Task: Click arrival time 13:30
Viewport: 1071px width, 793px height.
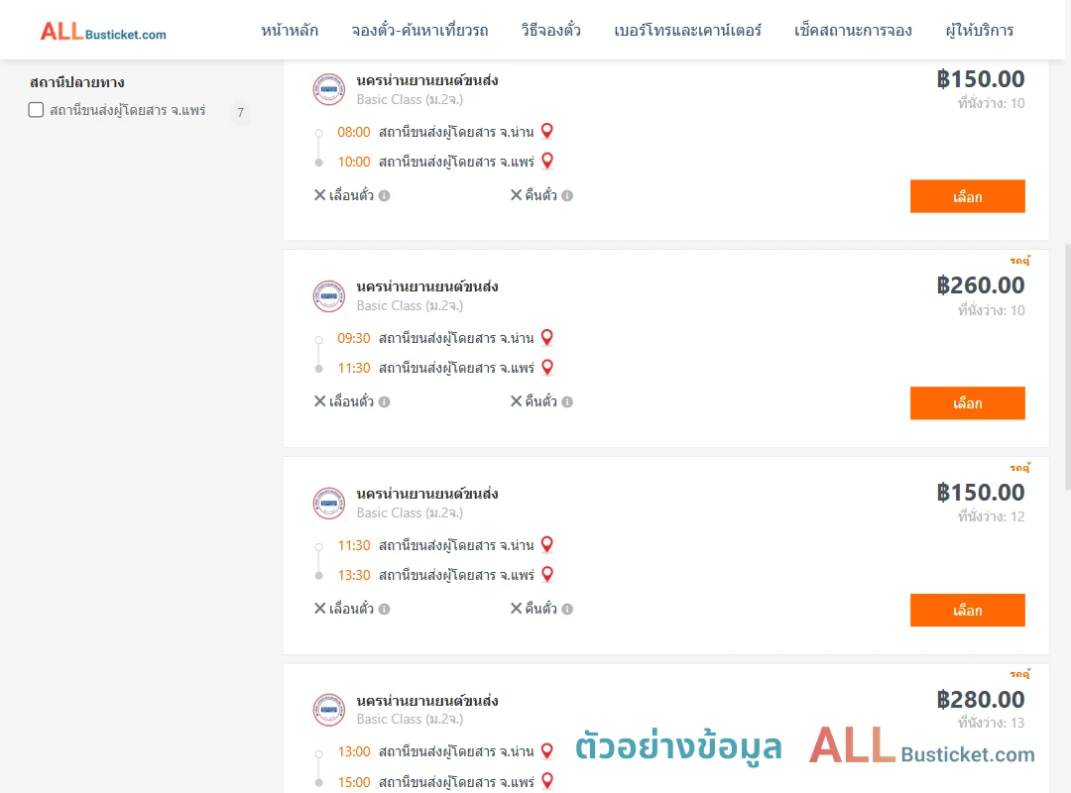Action: [354, 576]
